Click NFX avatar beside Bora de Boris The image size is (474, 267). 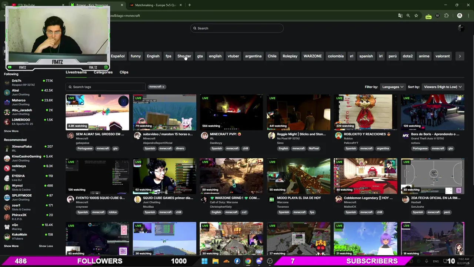tap(405, 136)
